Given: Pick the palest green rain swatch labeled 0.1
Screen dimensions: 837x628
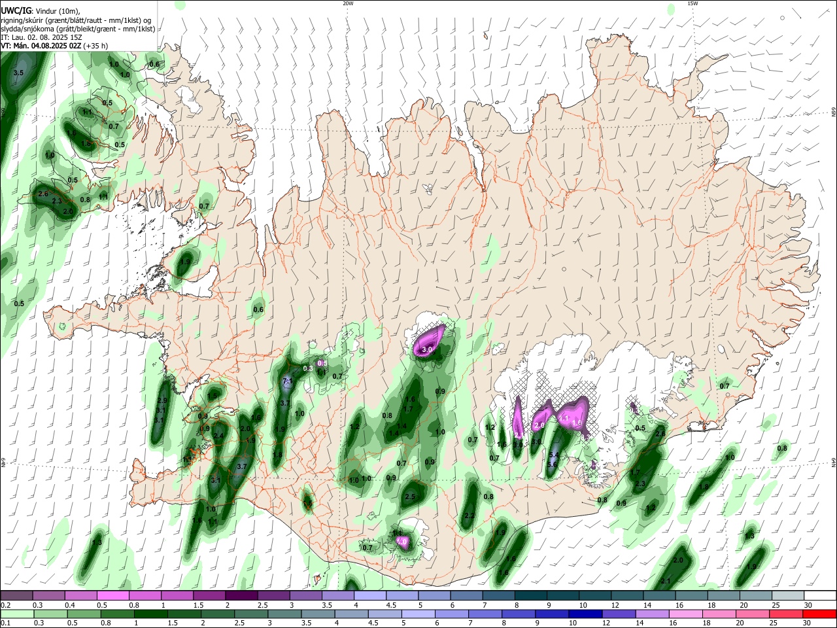Looking at the screenshot, I should coord(17,614).
